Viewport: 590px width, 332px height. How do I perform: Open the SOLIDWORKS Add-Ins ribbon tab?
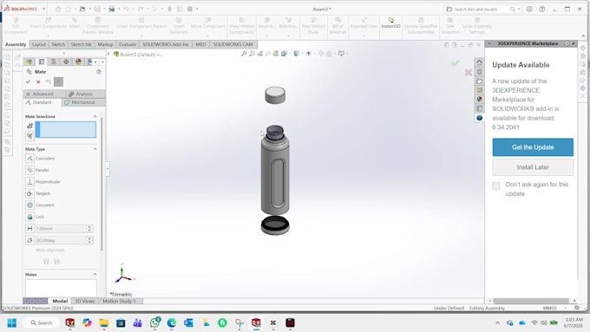(166, 44)
